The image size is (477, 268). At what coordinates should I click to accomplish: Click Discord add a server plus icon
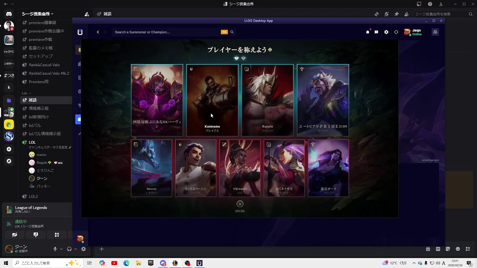9,149
